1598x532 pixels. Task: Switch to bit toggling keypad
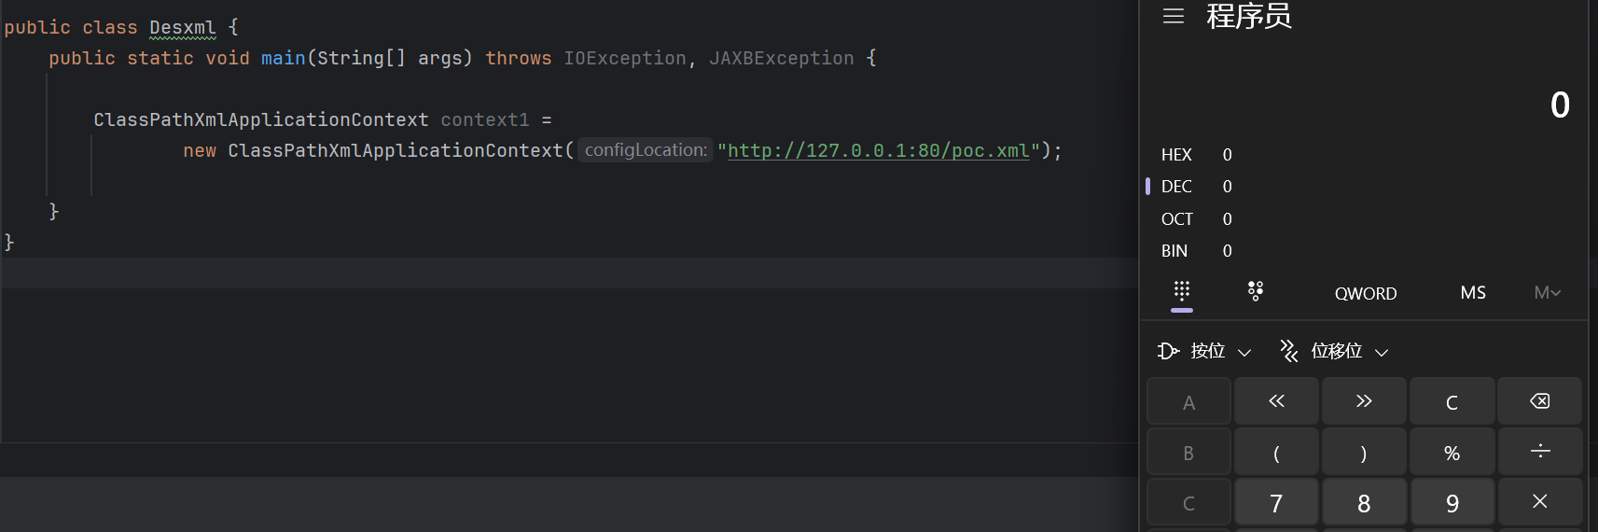click(1256, 291)
